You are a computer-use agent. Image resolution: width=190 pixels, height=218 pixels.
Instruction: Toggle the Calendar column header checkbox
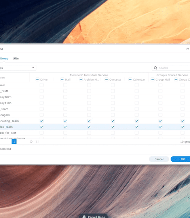(x=130, y=79)
